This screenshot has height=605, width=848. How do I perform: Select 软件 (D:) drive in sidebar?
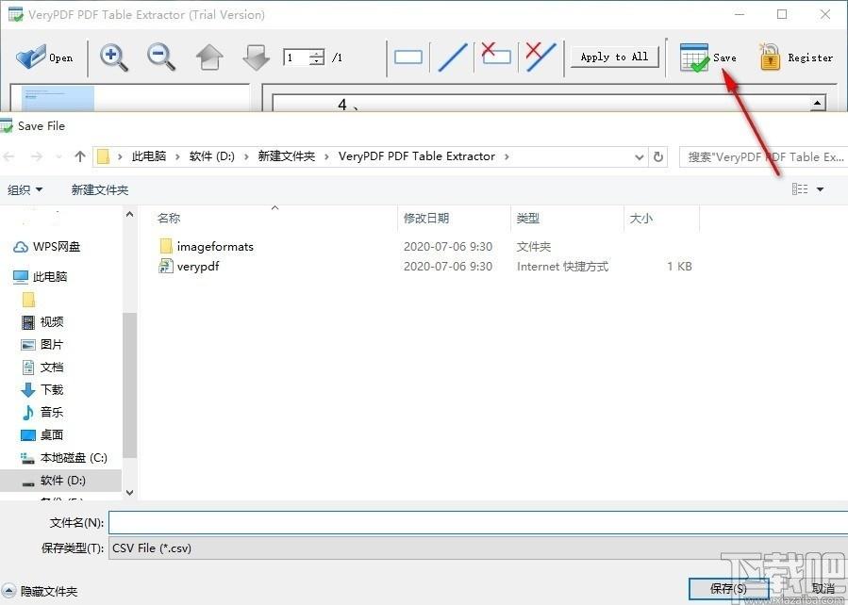pos(60,481)
